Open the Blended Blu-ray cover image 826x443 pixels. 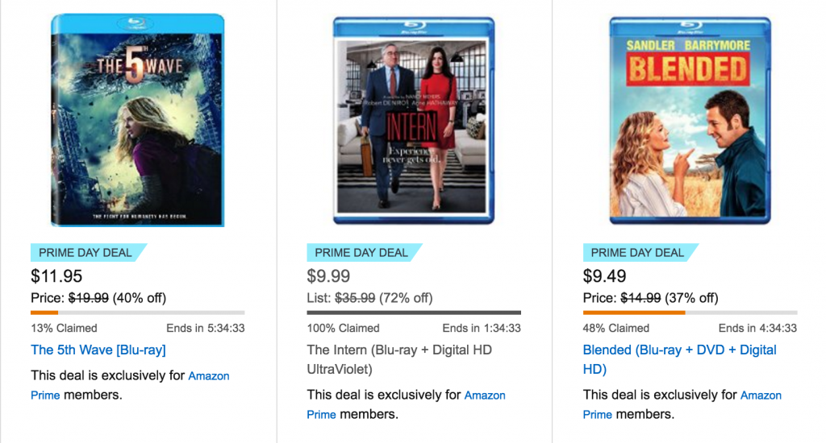tap(690, 121)
